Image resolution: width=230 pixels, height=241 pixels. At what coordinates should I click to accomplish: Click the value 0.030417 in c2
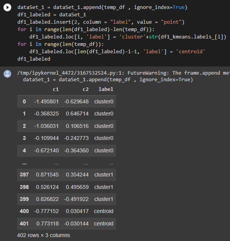coord(77,211)
